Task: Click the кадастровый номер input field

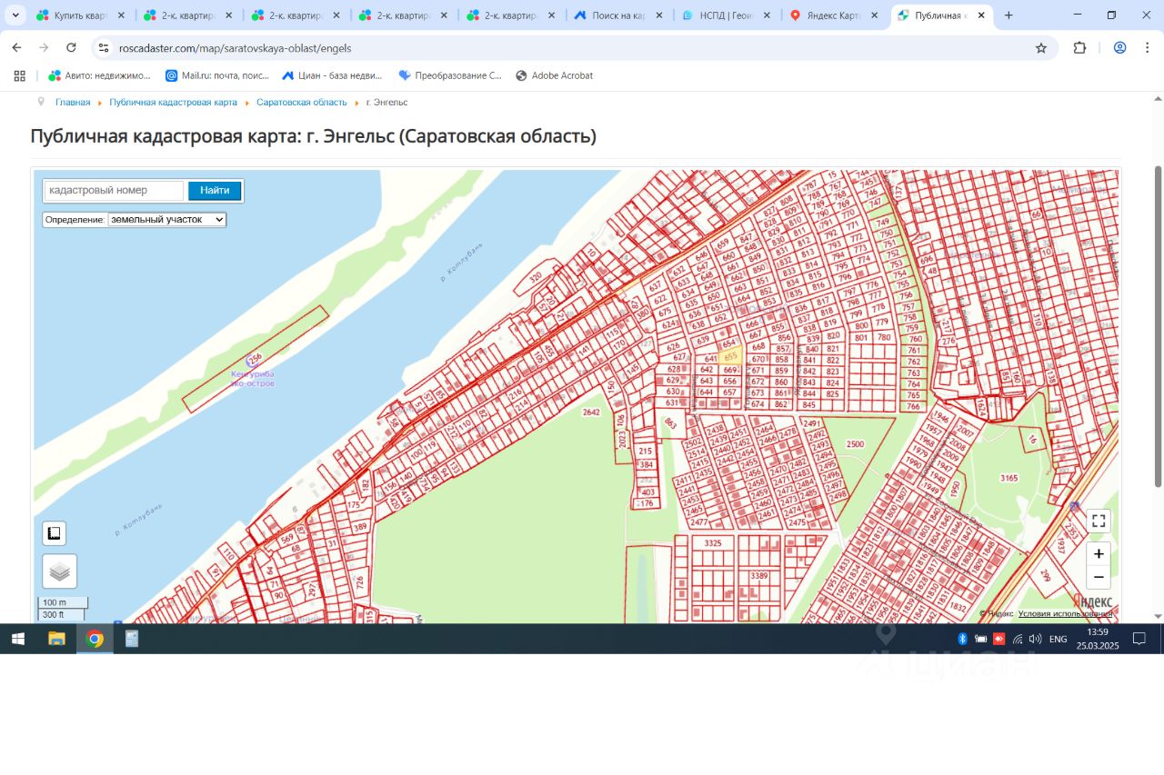Action: 114,191
